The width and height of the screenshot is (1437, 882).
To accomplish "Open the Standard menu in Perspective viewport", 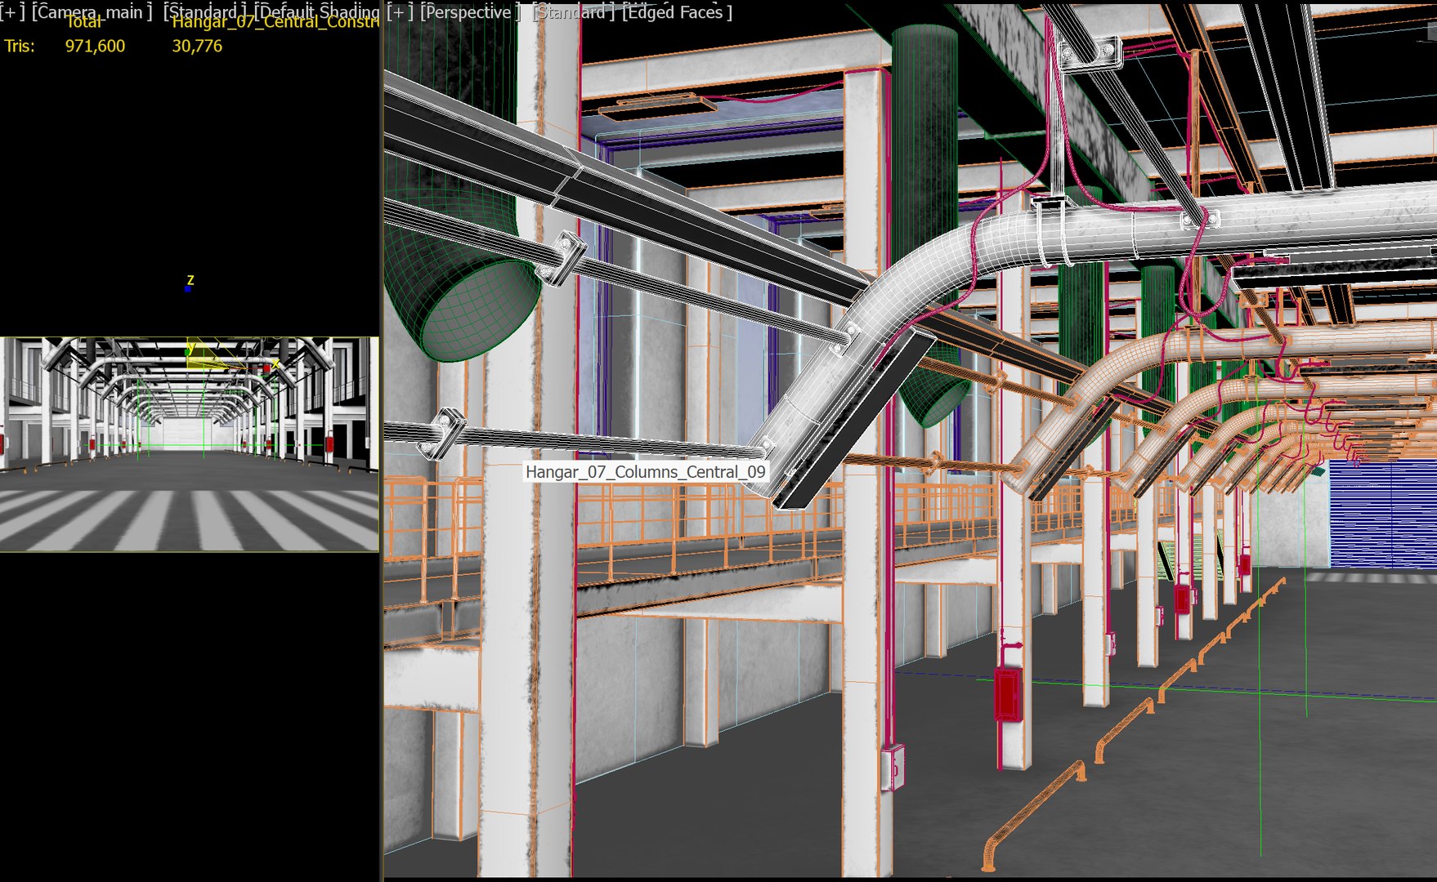I will tap(574, 12).
